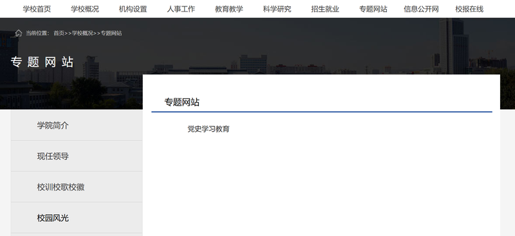Open the 学校概况 navigation menu
The height and width of the screenshot is (236, 515).
(x=85, y=9)
